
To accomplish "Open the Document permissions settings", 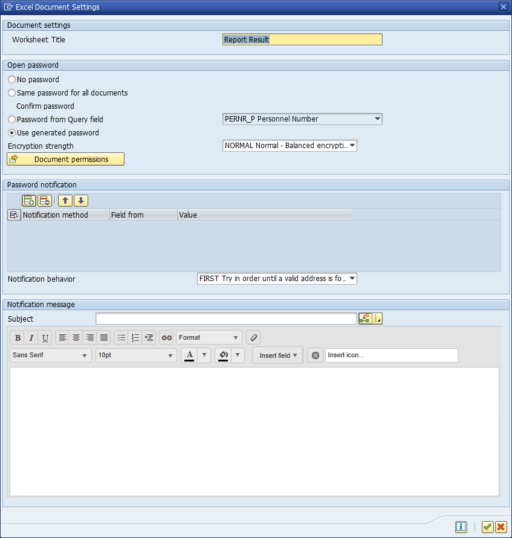I will [65, 159].
